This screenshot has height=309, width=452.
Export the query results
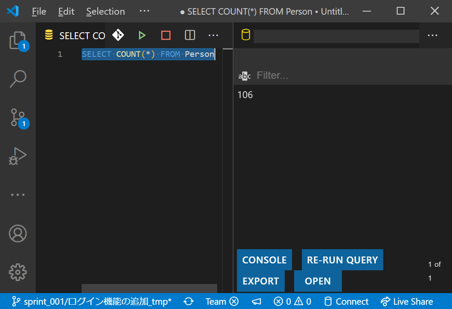(261, 281)
